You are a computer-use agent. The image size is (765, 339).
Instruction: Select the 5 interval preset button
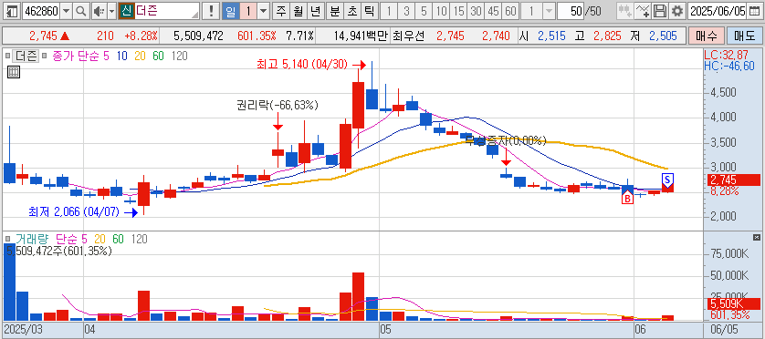coord(424,11)
